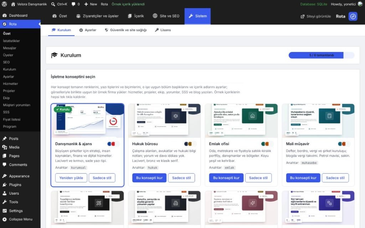Open the Lisans sub-tab
The image size is (365, 228).
(163, 30)
